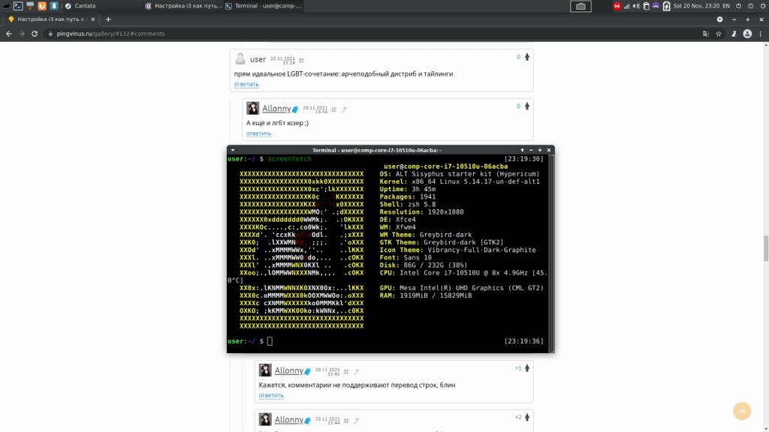The image size is (769, 432).
Task: Open a new browser tab
Action: (108, 19)
